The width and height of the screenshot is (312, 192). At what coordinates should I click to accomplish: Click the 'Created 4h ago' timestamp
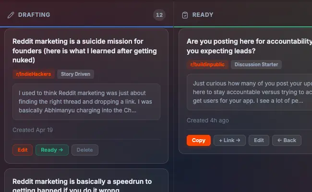(208, 120)
